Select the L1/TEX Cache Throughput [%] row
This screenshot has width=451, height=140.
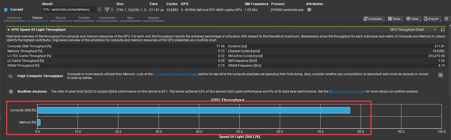pos(116,56)
